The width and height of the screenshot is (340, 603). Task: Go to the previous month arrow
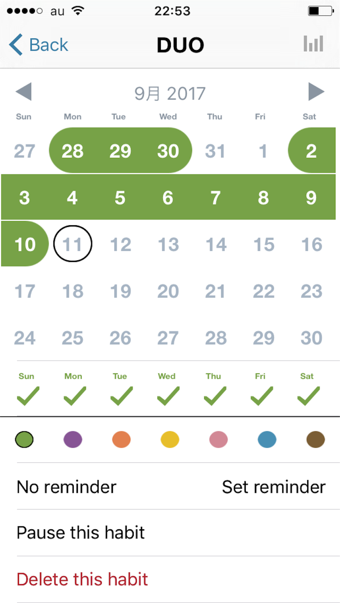(23, 92)
